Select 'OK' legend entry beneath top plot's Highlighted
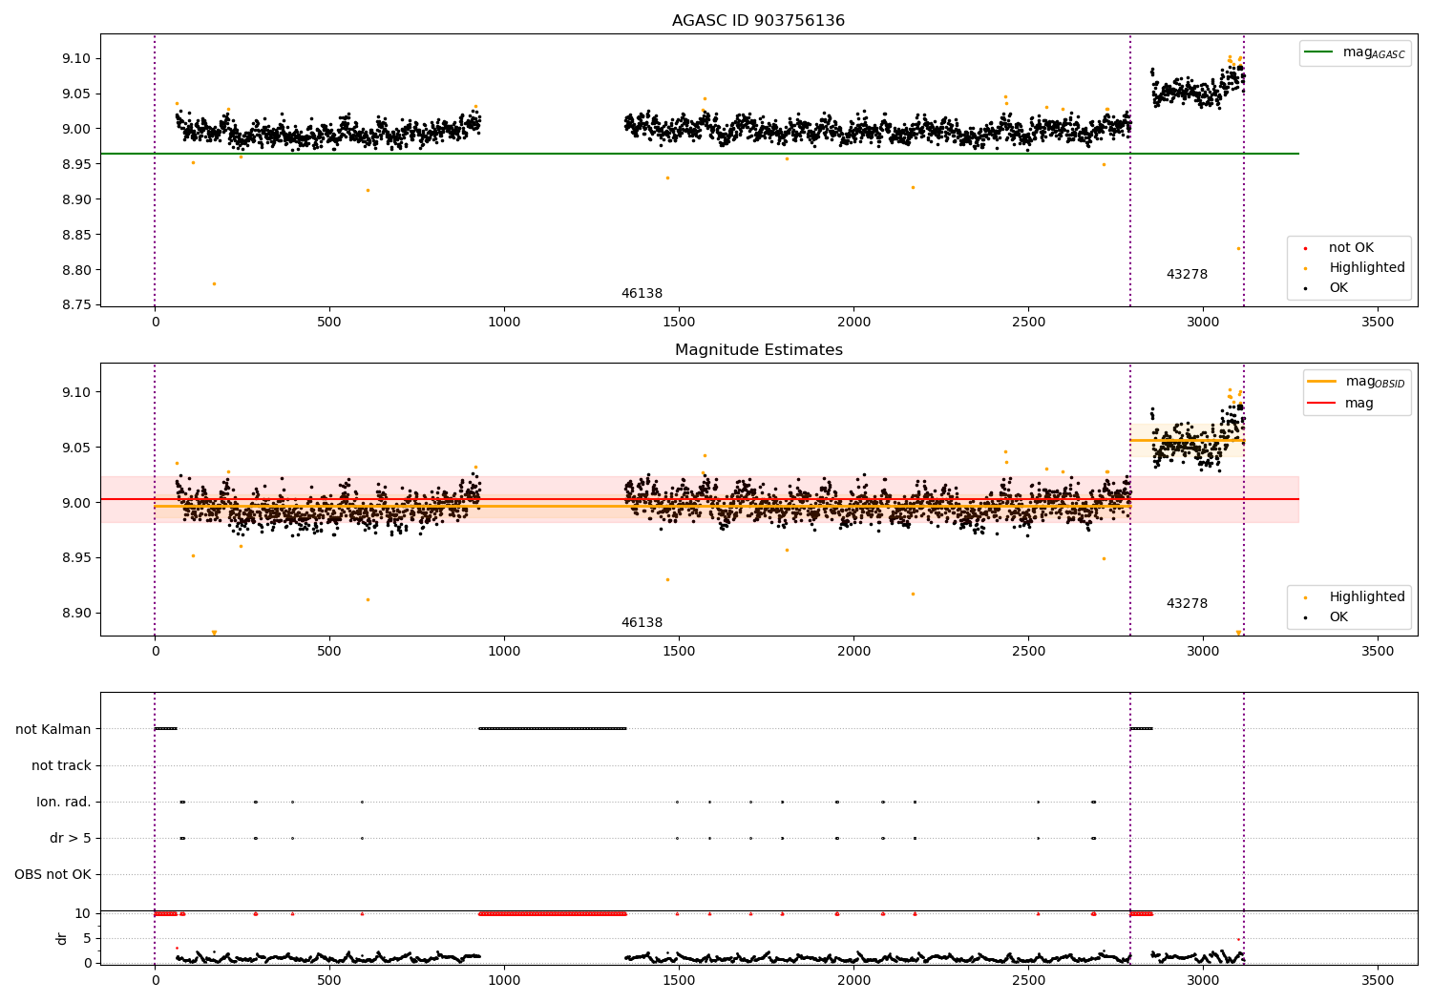Viewport: 1432px width, 1002px height. coord(1338,287)
